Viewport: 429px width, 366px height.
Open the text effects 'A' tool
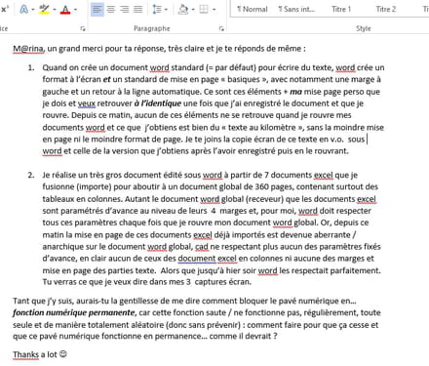pos(23,10)
